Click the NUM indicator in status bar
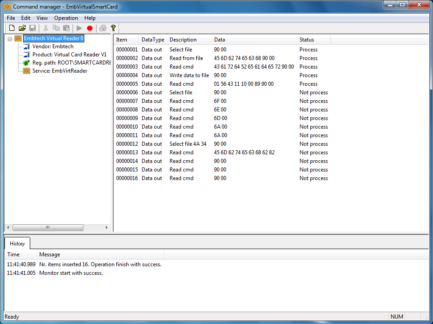The image size is (433, 324). 397,316
